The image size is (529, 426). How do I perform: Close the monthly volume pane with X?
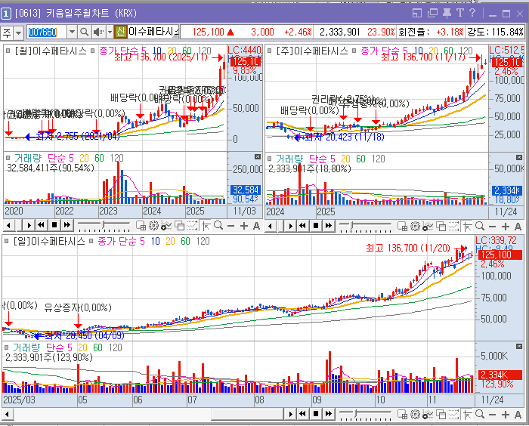258,157
